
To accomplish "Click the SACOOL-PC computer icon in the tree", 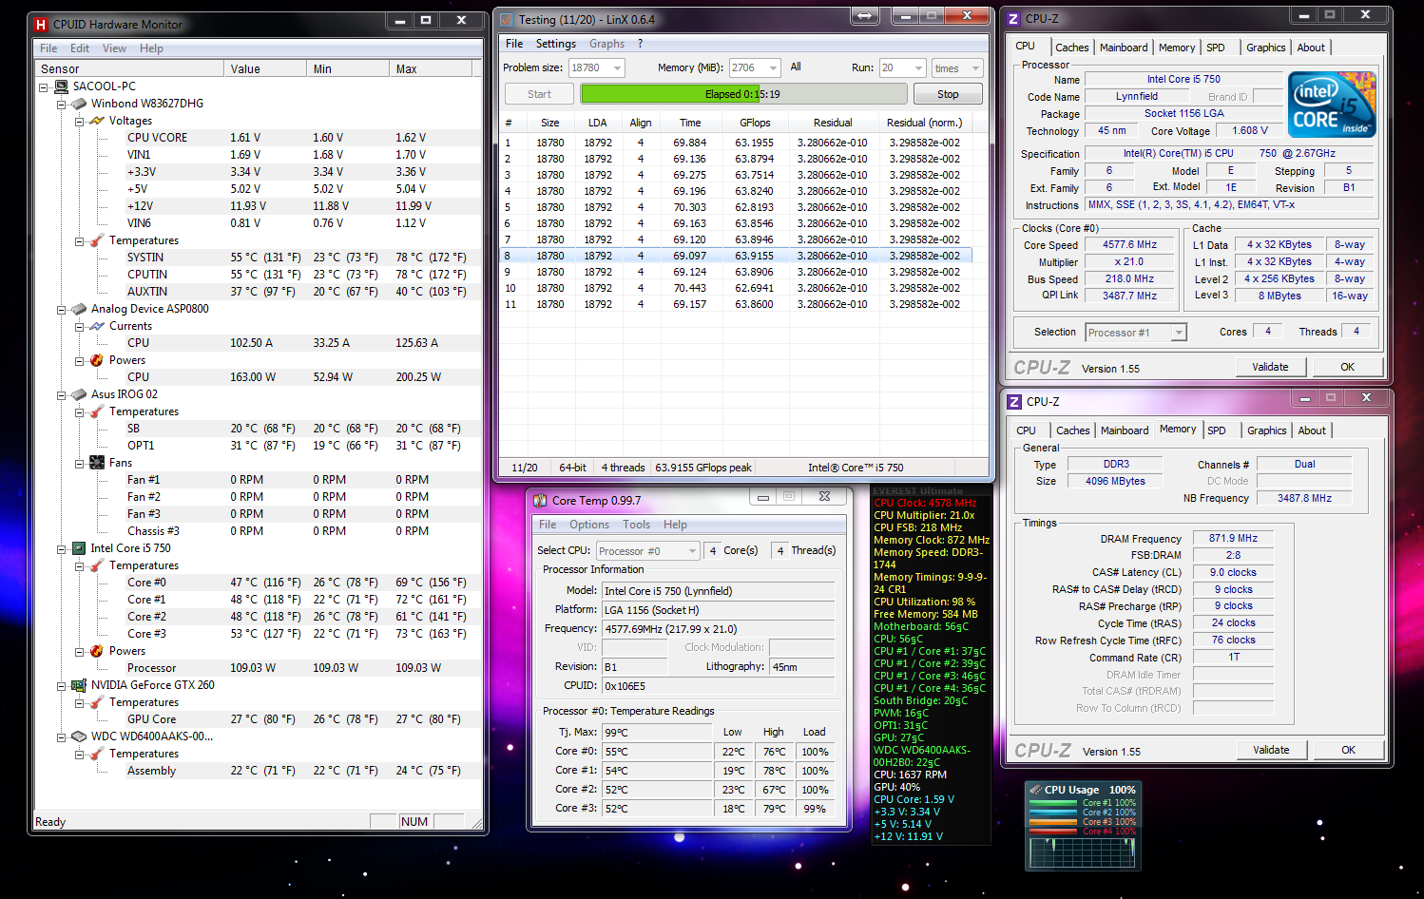I will click(62, 86).
